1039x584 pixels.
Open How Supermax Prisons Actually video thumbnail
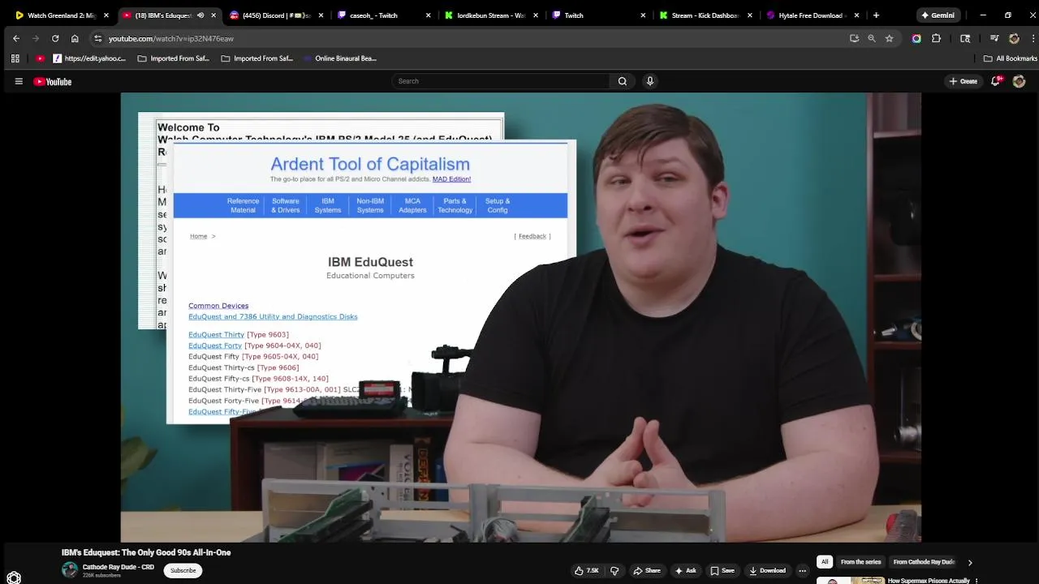[x=850, y=580]
